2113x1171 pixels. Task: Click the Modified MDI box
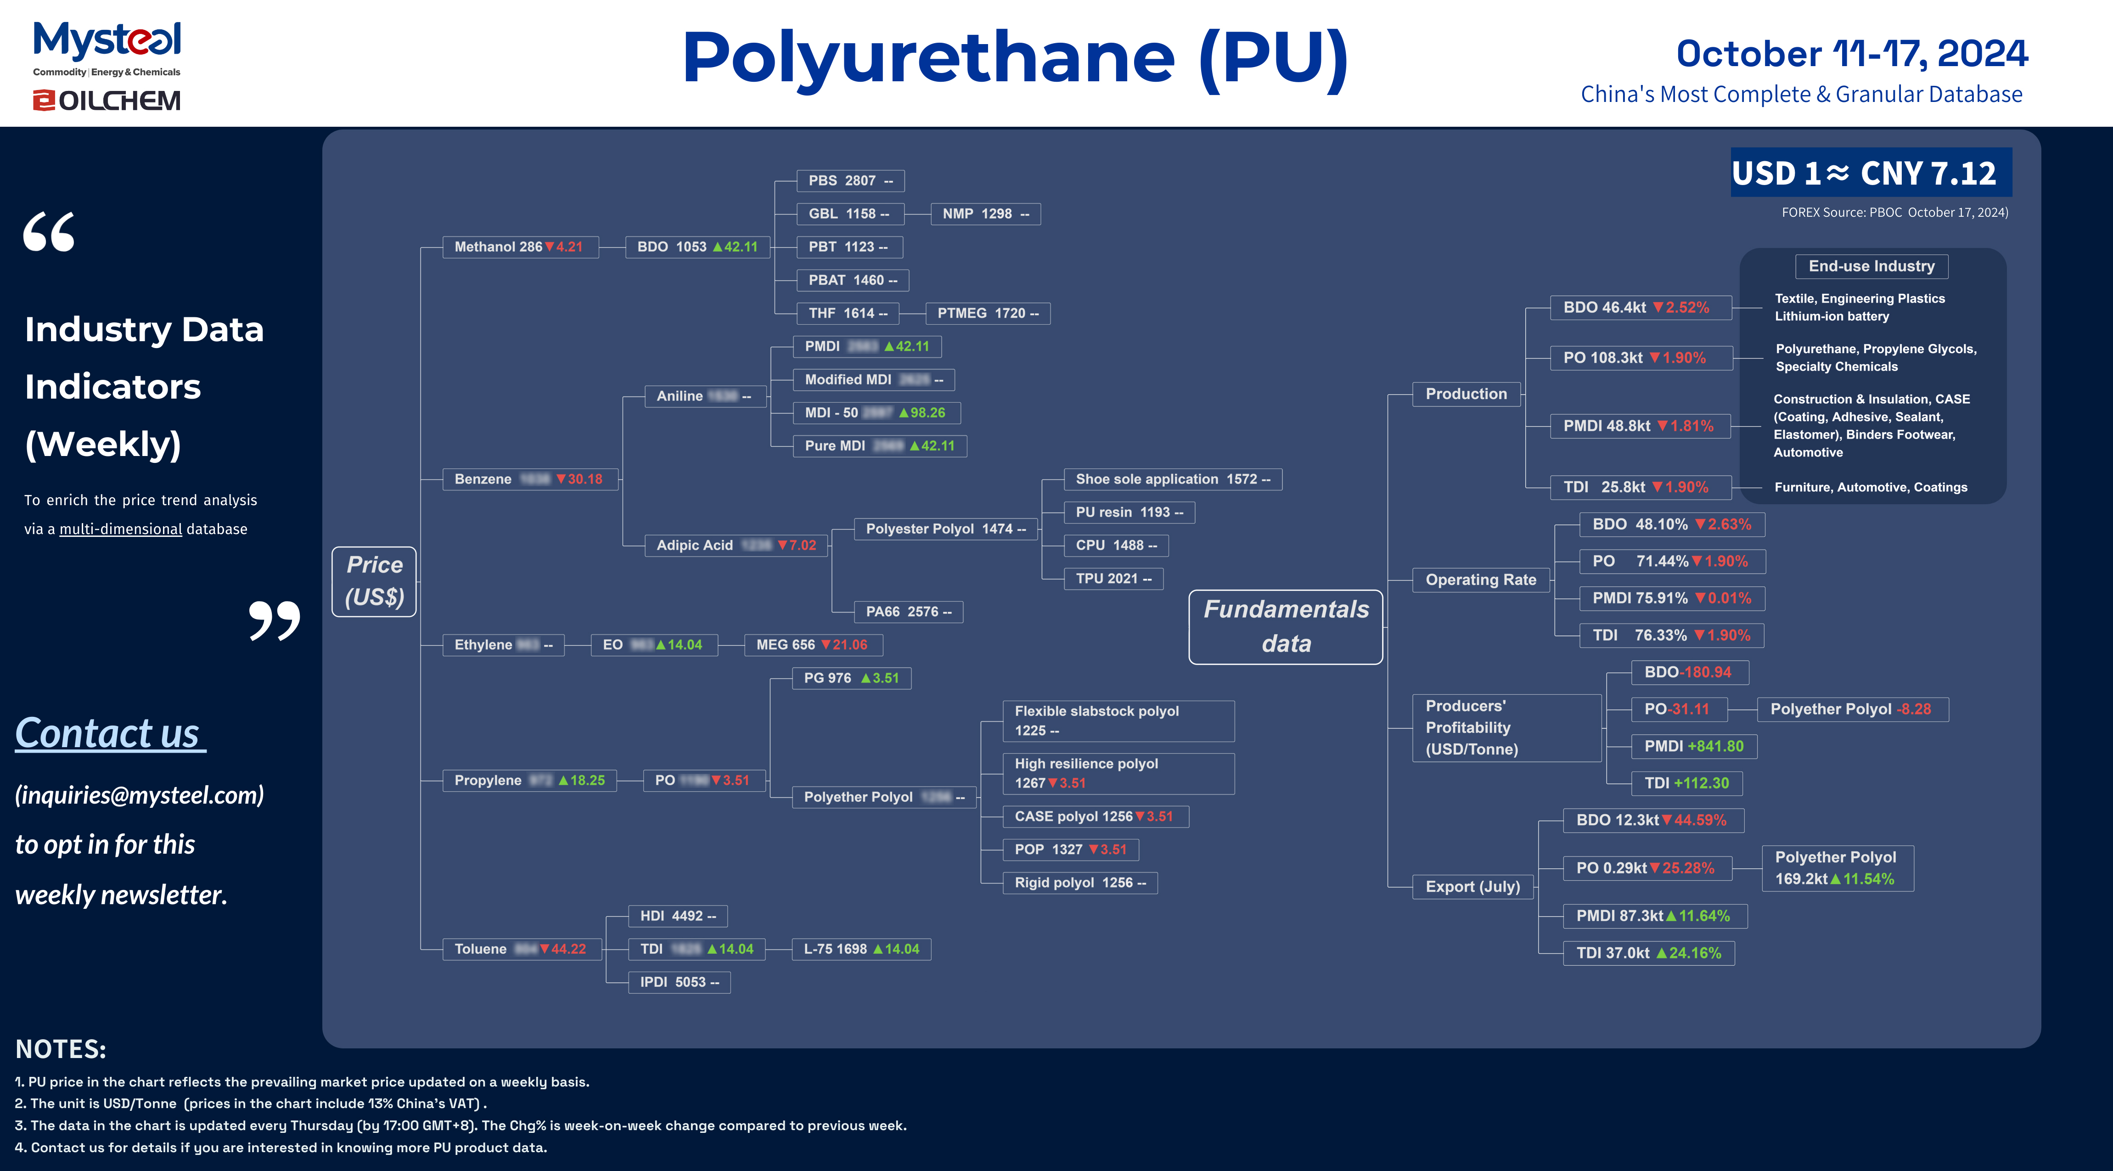click(x=874, y=380)
